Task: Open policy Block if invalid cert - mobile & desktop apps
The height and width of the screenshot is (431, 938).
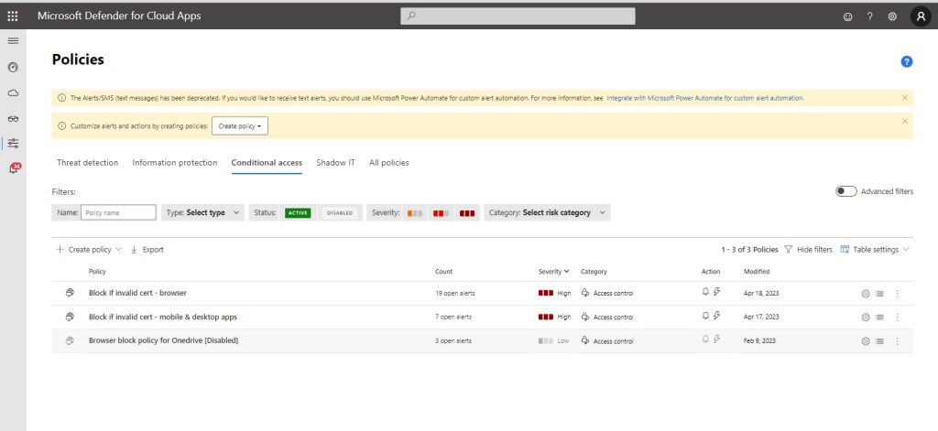Action: click(163, 317)
